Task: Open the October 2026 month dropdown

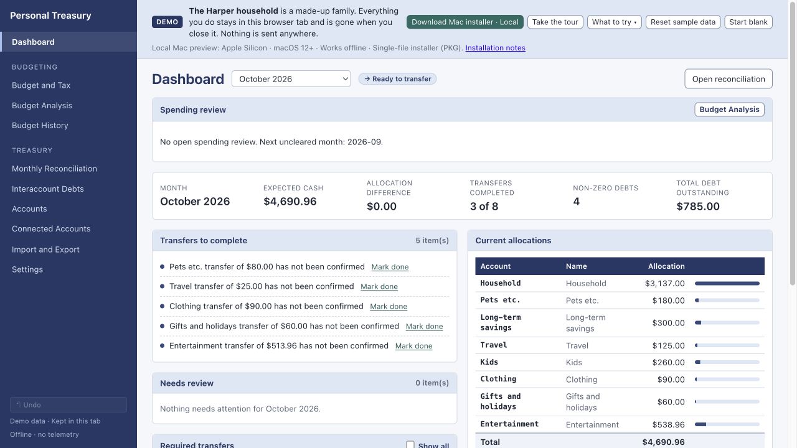Action: tap(291, 79)
